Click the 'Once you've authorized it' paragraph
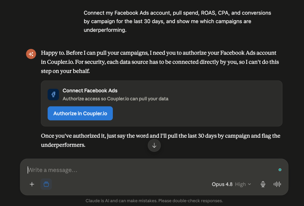The width and height of the screenshot is (304, 206). (x=161, y=140)
